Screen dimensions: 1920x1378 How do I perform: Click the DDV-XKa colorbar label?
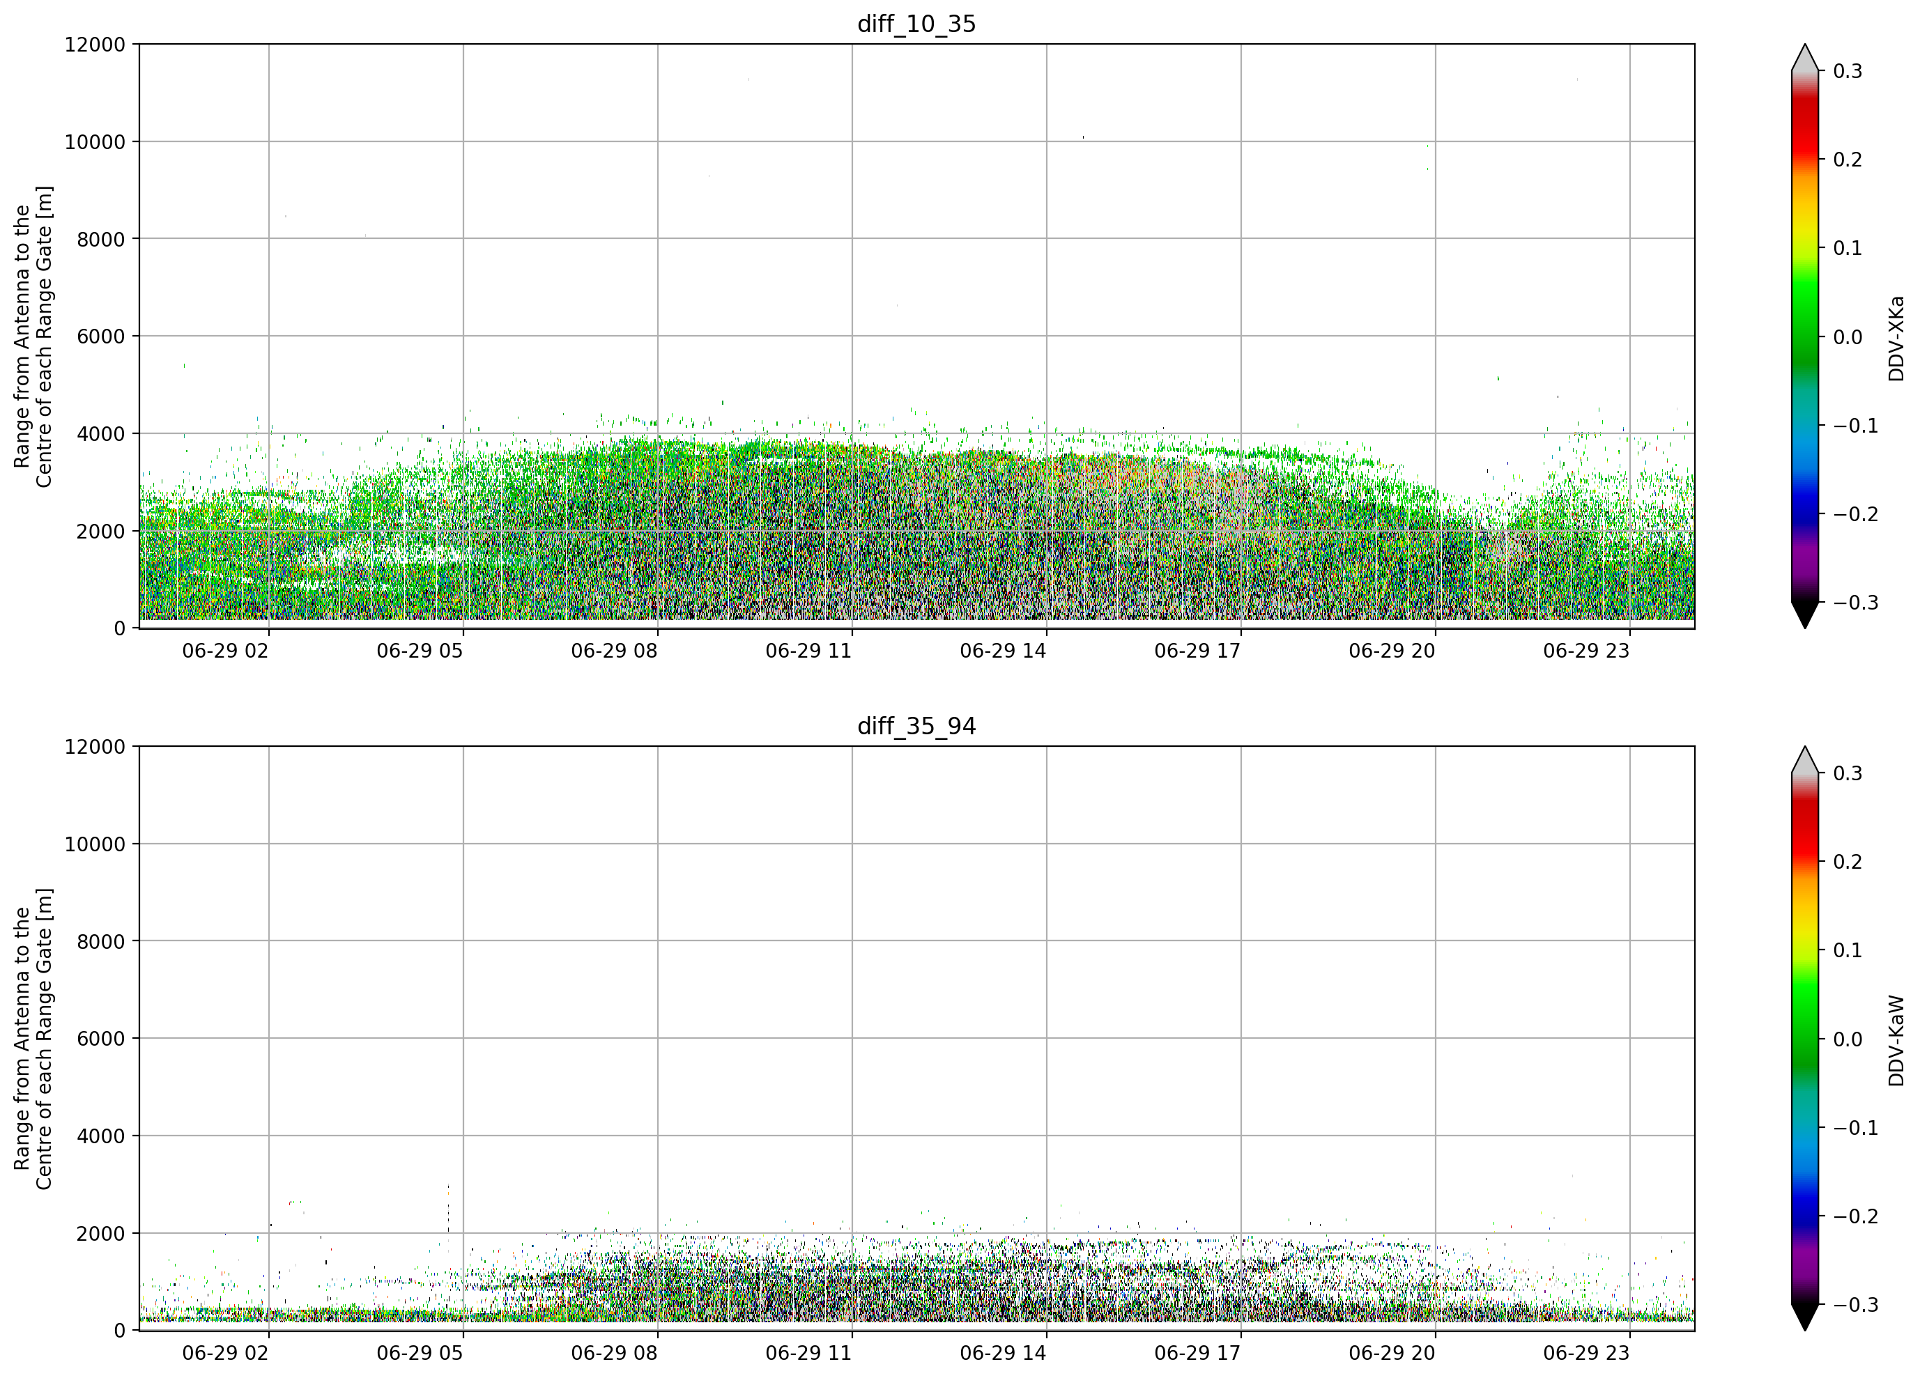[1896, 338]
